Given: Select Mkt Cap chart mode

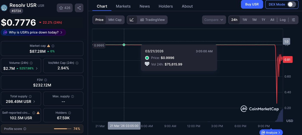Looking at the screenshot, I should pyautogui.click(x=115, y=20).
